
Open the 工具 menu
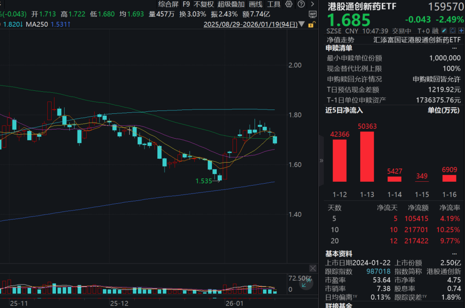coord(273,4)
